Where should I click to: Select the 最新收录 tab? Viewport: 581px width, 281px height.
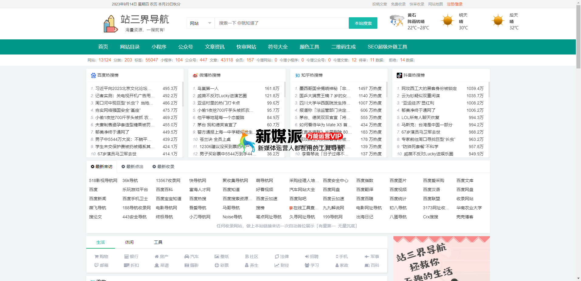[163, 167]
